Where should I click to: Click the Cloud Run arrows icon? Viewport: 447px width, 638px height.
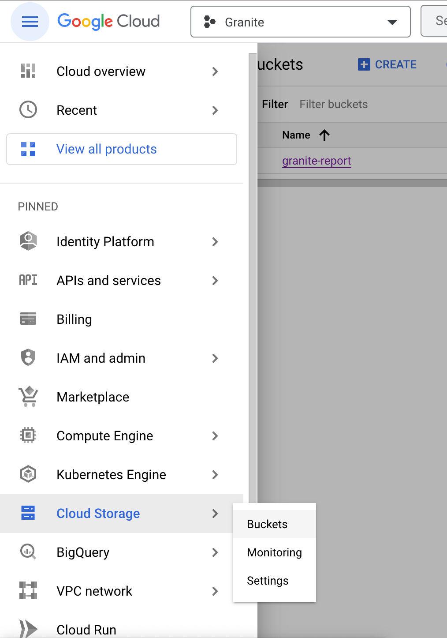[x=28, y=629]
